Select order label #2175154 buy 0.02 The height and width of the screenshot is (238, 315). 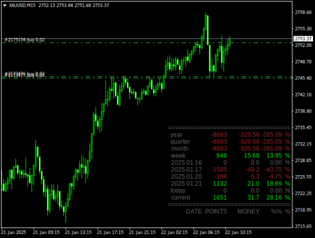(x=25, y=40)
